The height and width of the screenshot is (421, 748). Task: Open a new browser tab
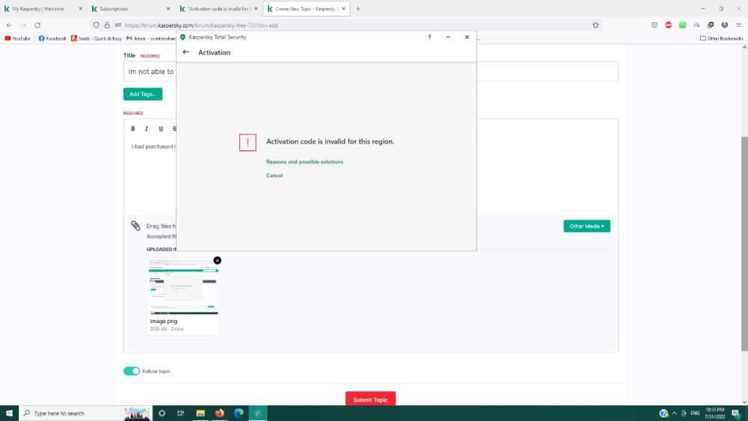[358, 8]
